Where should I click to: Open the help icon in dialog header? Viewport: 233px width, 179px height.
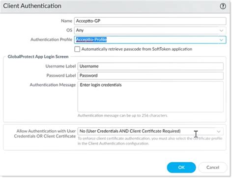[223, 6]
